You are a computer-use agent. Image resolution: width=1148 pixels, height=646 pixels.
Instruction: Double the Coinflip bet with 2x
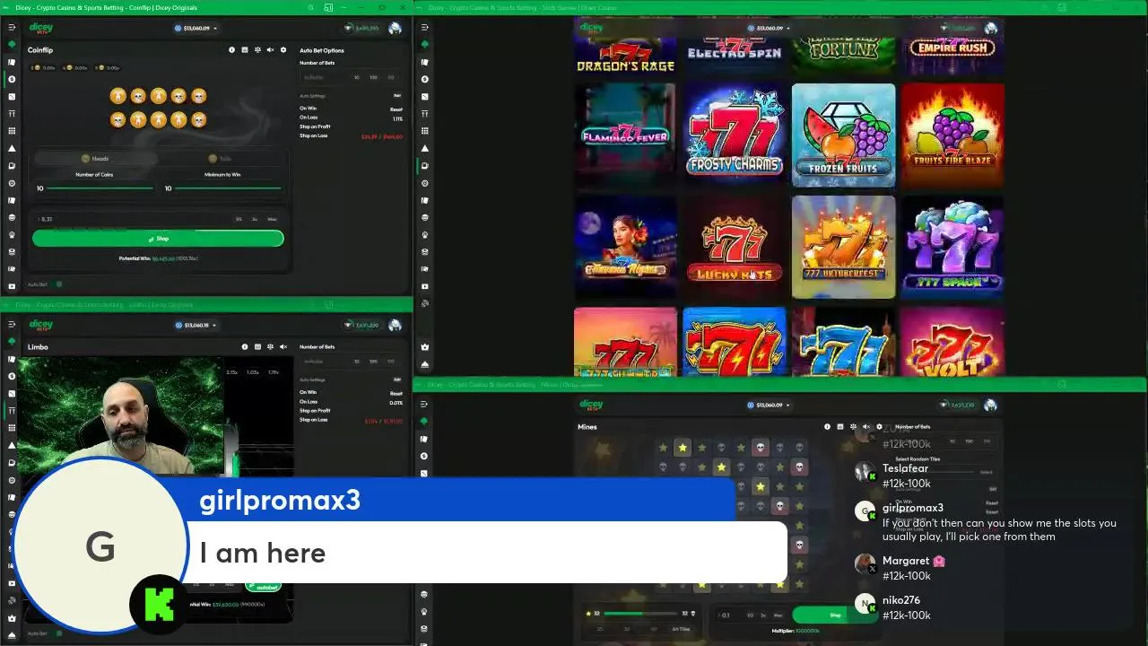point(255,219)
